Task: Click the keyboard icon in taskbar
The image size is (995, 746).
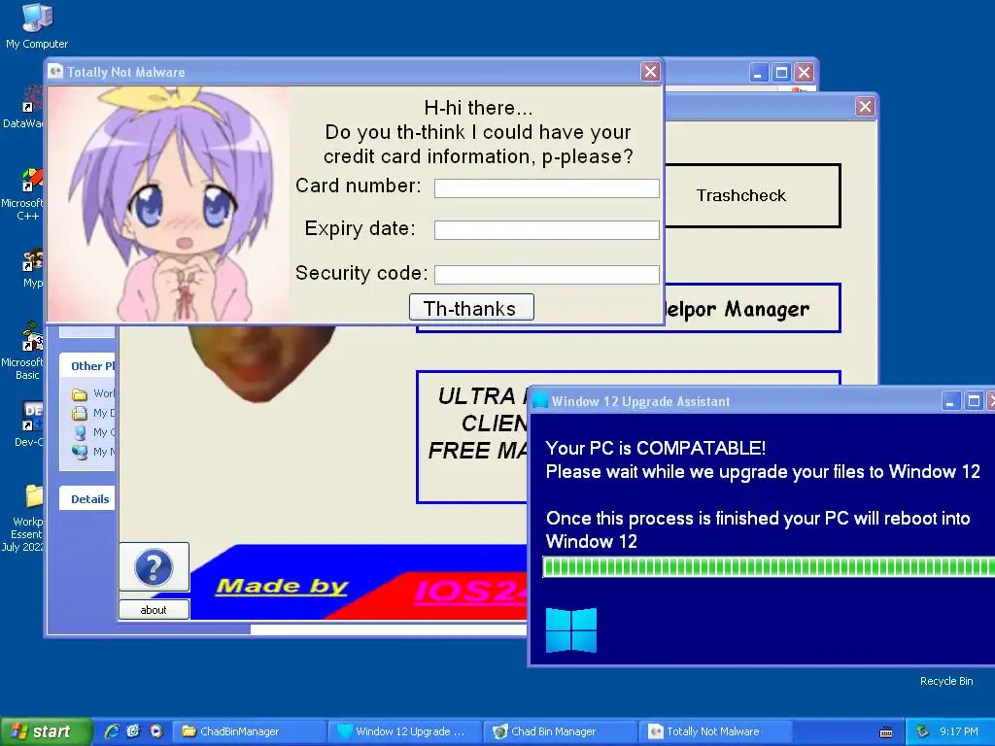Action: pos(886,732)
